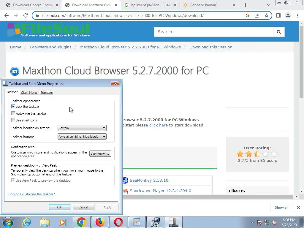Click the FileSoul Search input field
Viewport: 304px width, 228px height.
click(x=214, y=32)
